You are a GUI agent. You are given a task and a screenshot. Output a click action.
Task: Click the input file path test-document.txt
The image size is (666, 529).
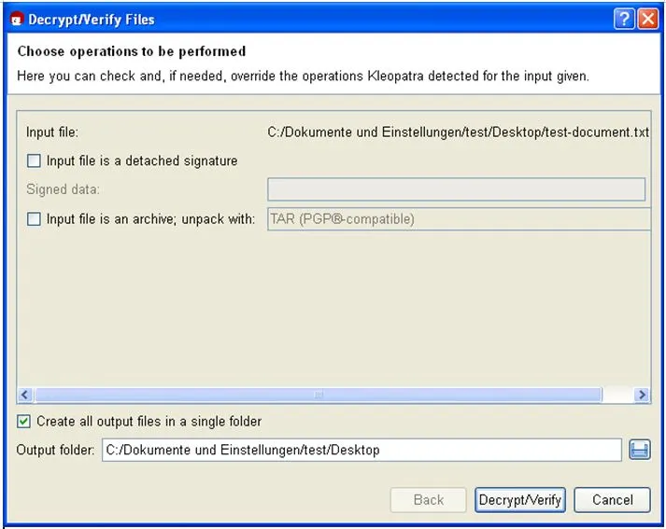click(459, 132)
